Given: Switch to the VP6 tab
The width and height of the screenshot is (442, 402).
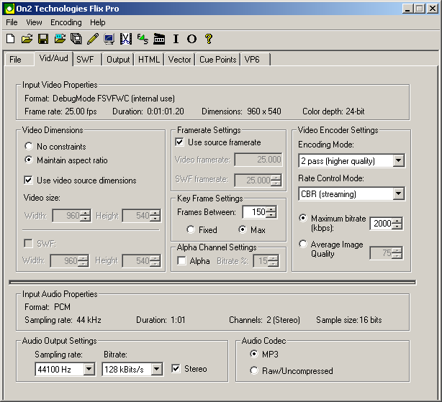Looking at the screenshot, I should (252, 60).
